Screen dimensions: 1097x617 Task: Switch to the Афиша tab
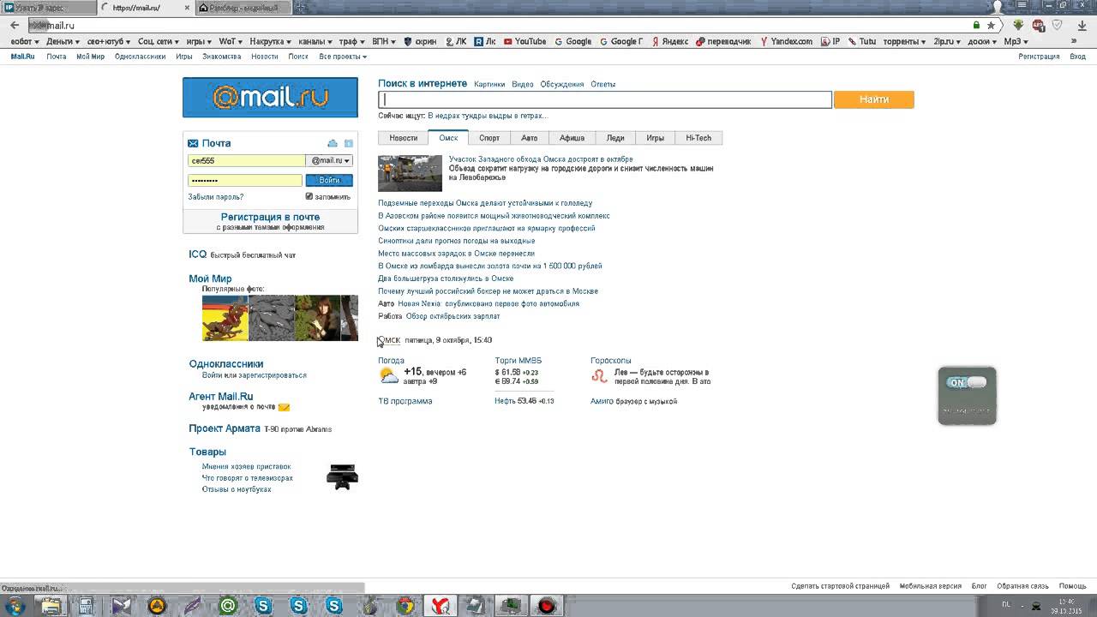[572, 138]
